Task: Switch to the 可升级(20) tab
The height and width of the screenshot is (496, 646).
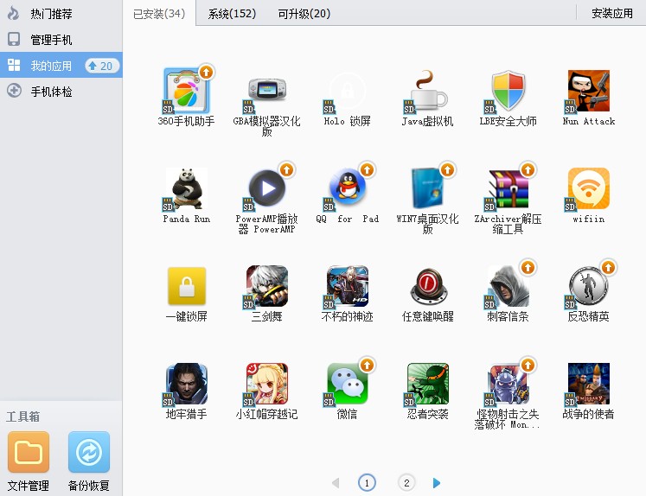Action: [304, 14]
